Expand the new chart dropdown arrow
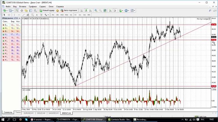Image resolution: width=218 pixels, height=122 pixels. (7, 11)
